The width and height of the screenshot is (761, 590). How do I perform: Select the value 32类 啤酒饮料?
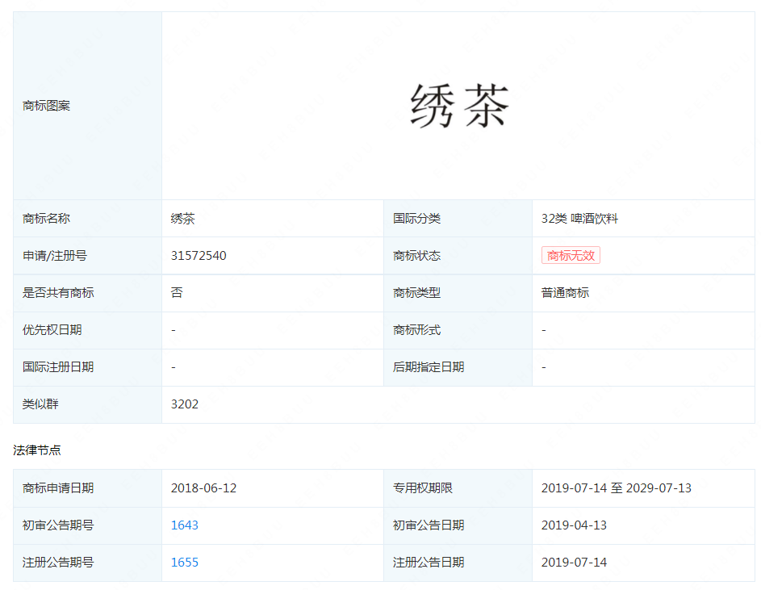click(579, 219)
